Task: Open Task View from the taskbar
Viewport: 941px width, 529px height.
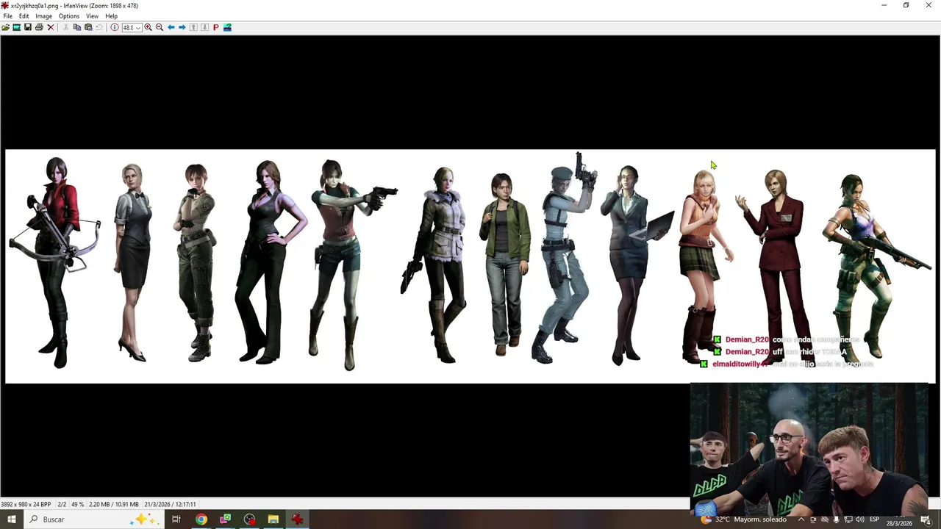Action: (x=176, y=519)
